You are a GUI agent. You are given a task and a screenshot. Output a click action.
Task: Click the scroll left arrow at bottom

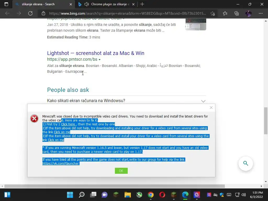[x=2, y=186]
